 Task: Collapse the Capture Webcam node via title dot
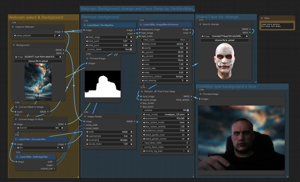coord(13,27)
